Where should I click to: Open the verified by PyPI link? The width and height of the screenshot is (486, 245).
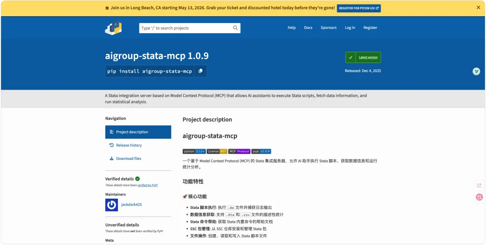[x=148, y=185]
